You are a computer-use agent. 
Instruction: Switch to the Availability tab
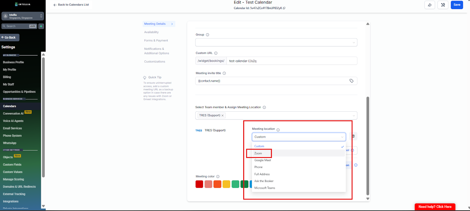point(151,32)
